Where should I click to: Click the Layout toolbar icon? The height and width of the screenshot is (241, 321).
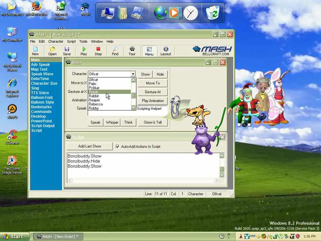pos(166,51)
